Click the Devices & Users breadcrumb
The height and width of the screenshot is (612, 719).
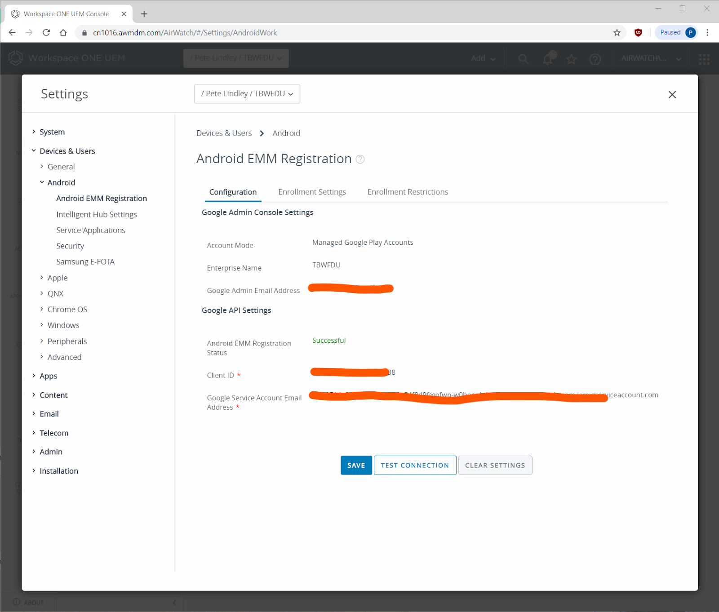224,133
